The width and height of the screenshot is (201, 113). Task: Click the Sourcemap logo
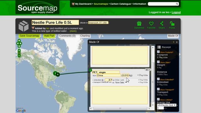click(x=37, y=7)
